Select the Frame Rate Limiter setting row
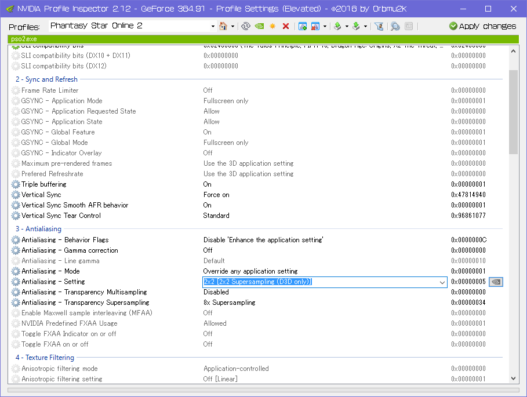Screen dimensions: 527x397 pos(50,90)
